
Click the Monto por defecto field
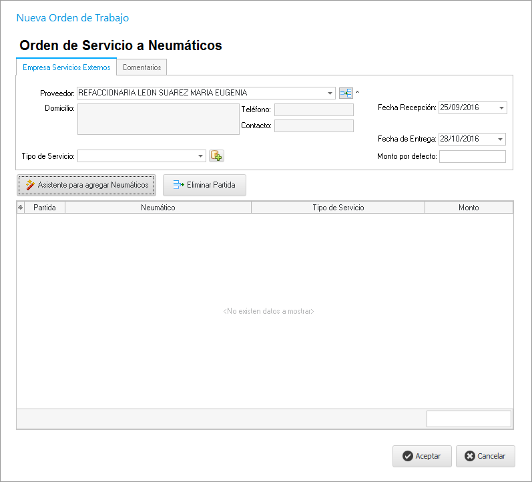[472, 157]
